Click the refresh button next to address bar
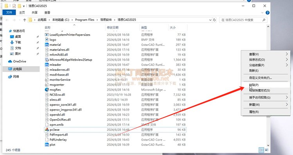293x155 pixels. pos(214,20)
